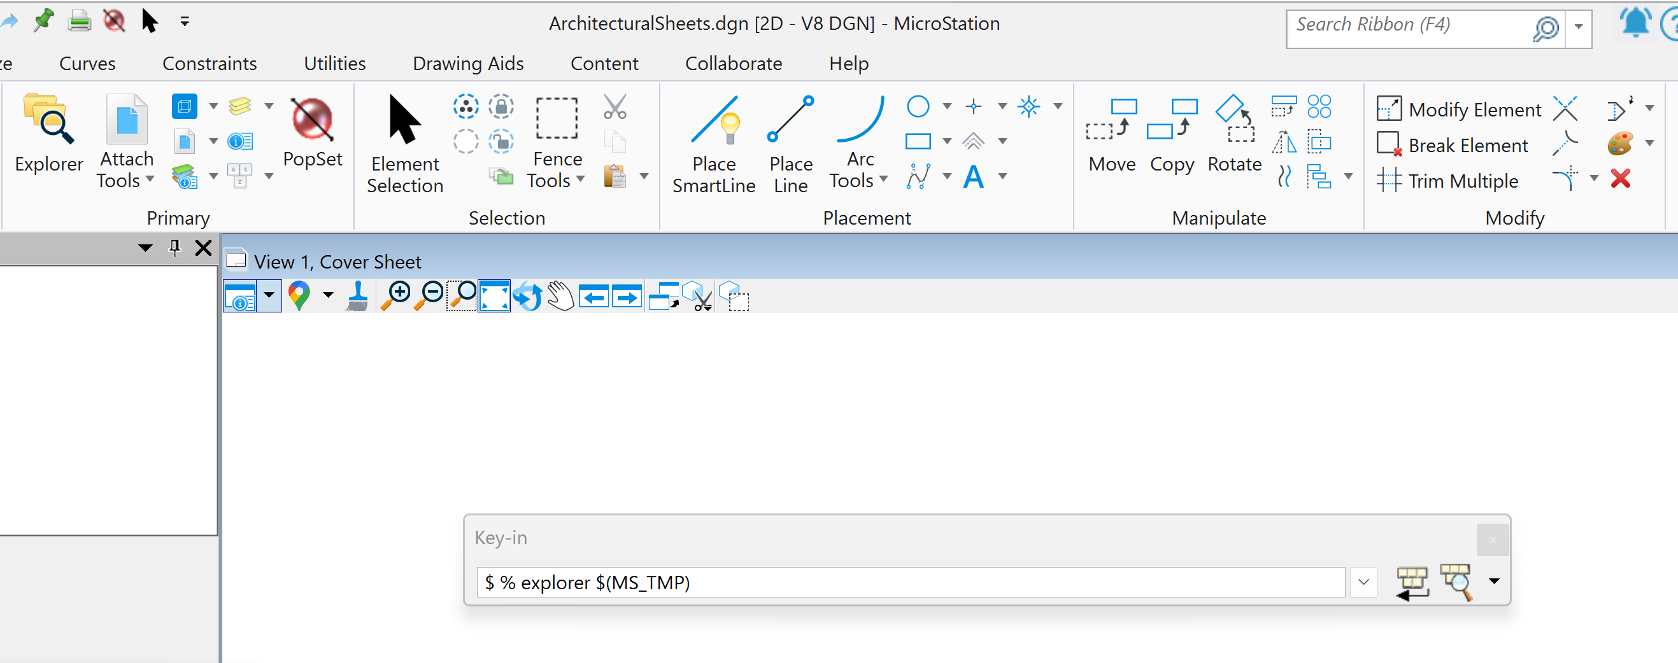1678x663 pixels.
Task: Expand the Arc Tools dropdown arrow
Action: pyautogui.click(x=883, y=179)
